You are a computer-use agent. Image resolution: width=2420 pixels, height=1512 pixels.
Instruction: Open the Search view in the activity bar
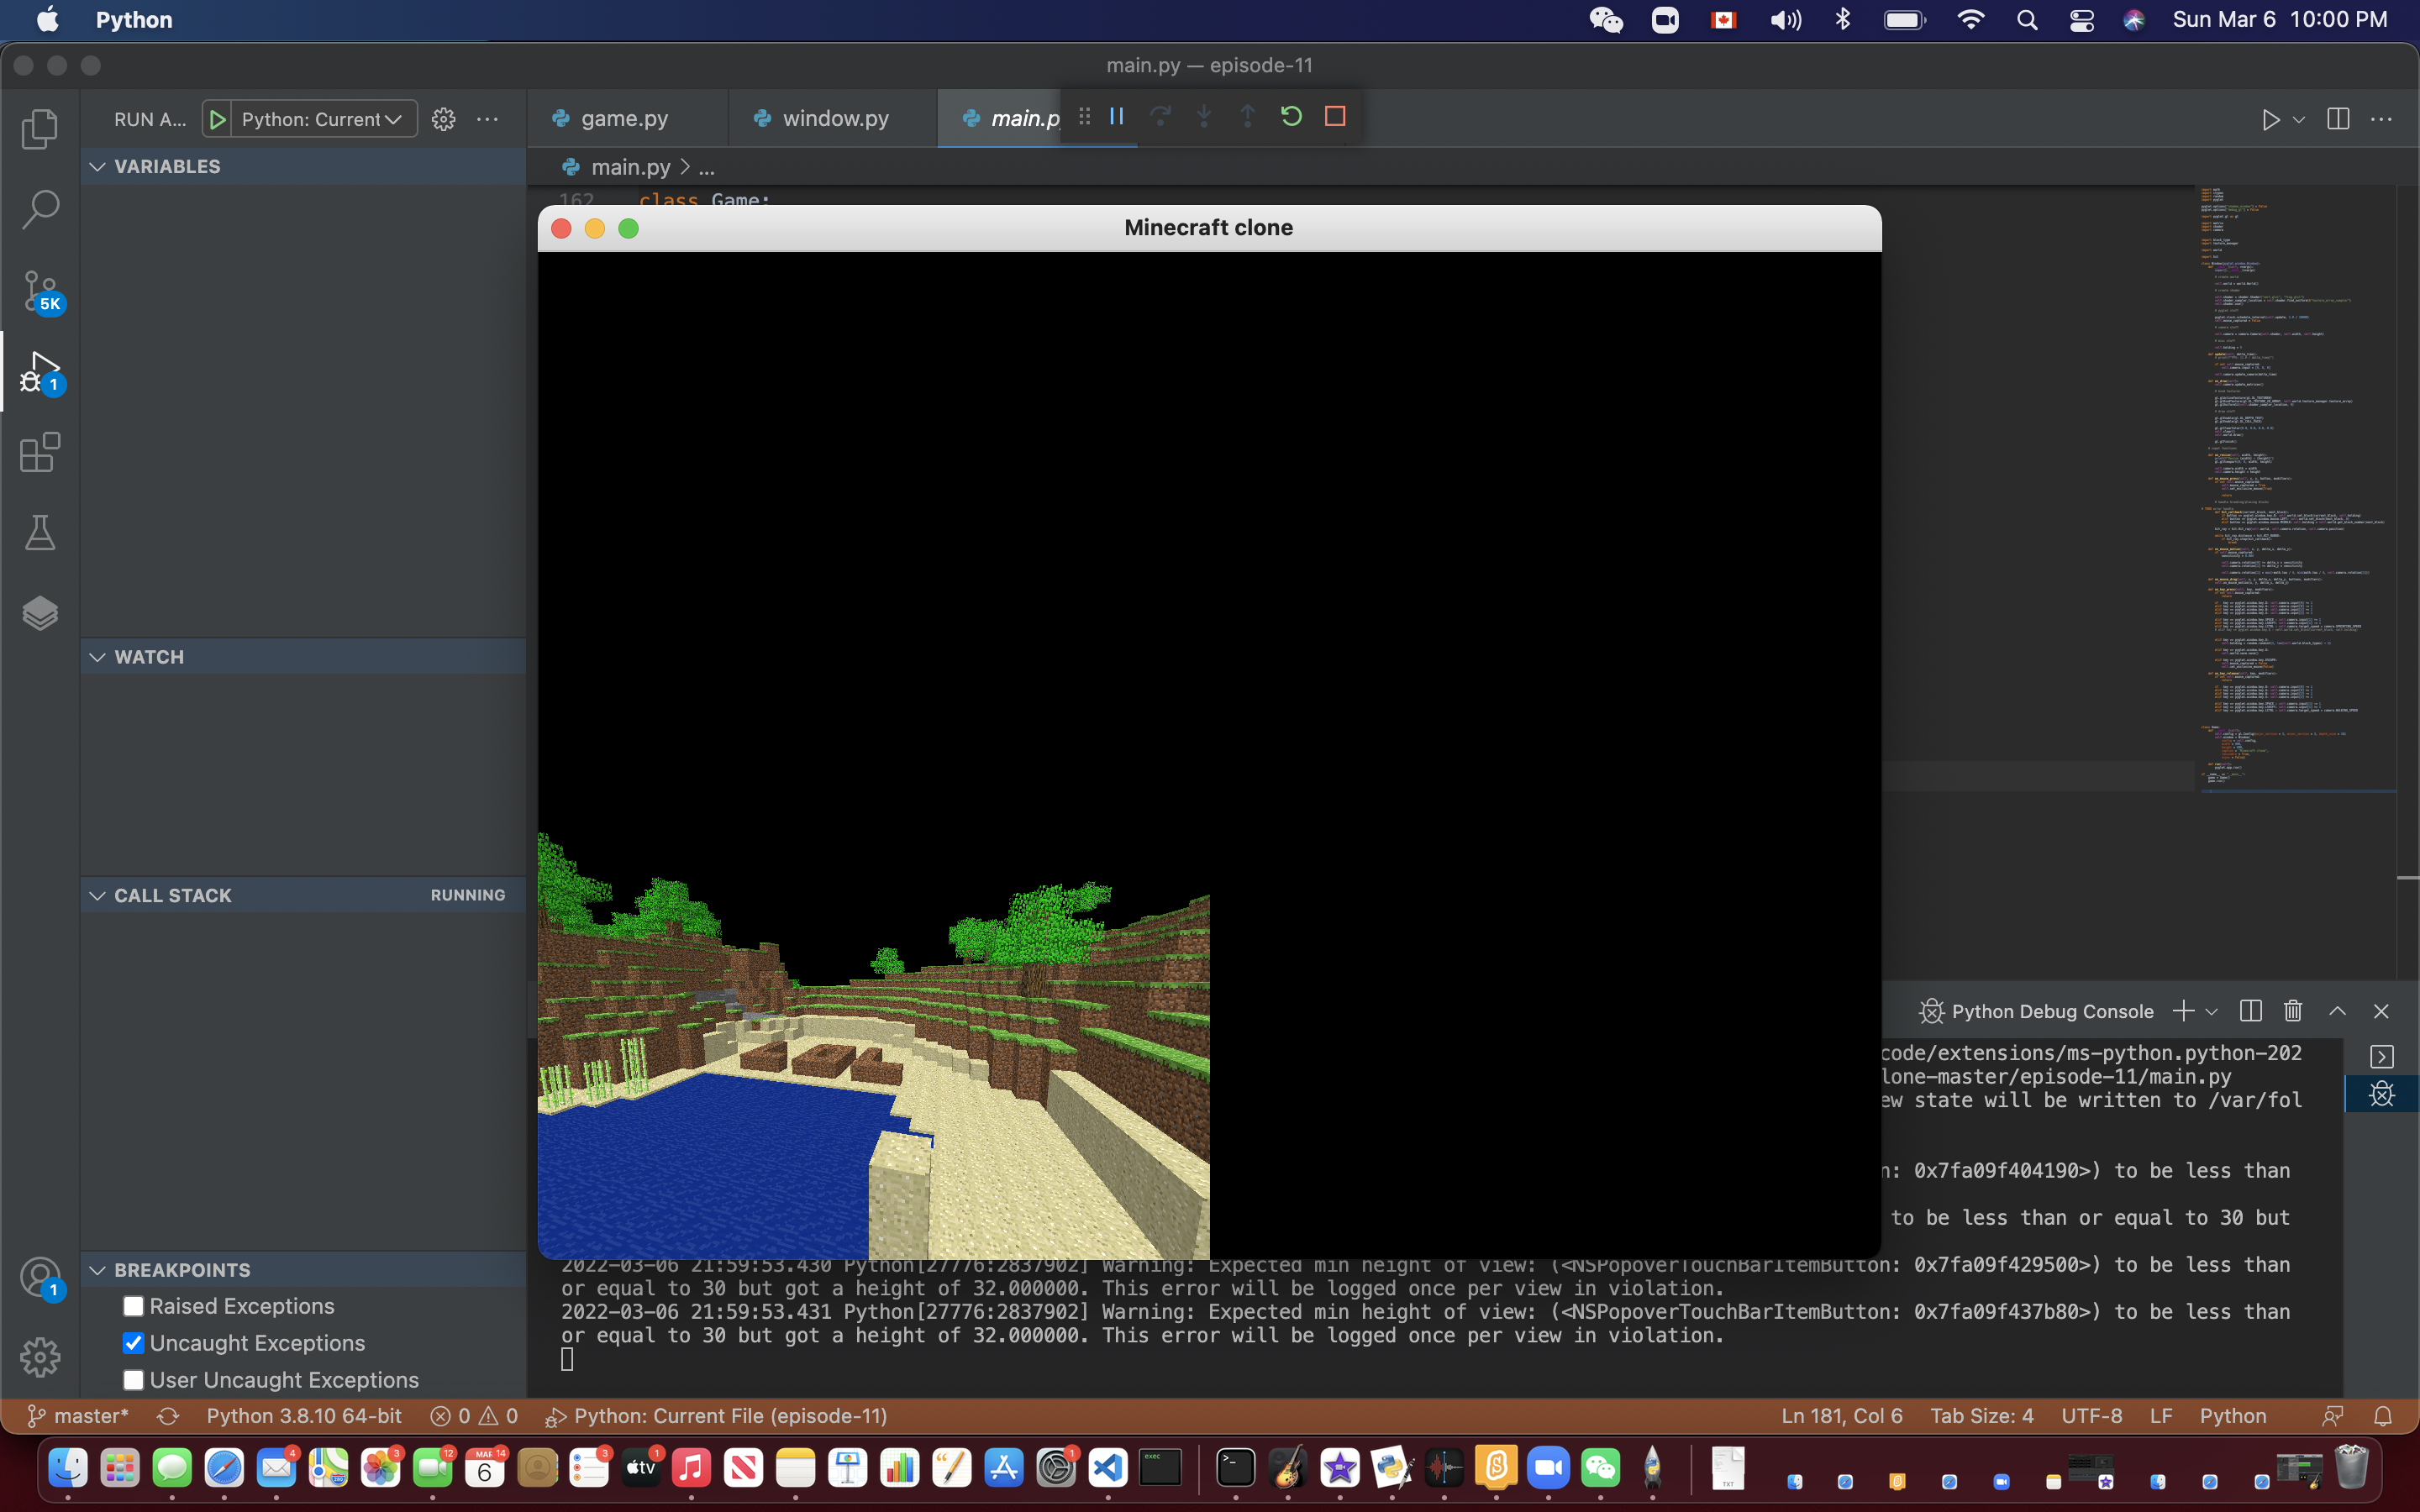pos(40,209)
